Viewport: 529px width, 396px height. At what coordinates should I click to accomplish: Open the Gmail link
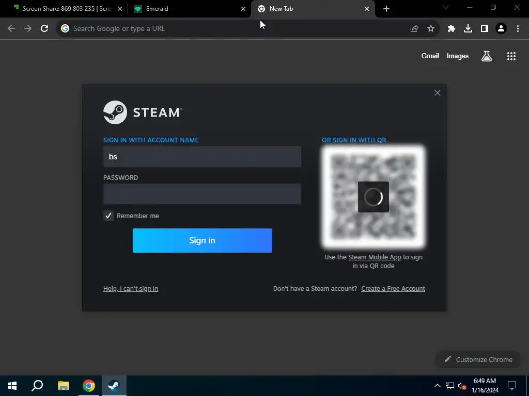430,56
